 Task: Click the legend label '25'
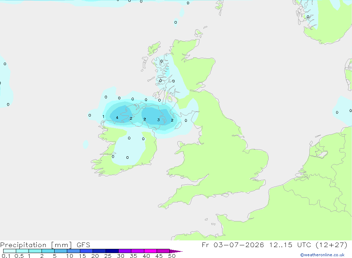[x=108, y=256]
